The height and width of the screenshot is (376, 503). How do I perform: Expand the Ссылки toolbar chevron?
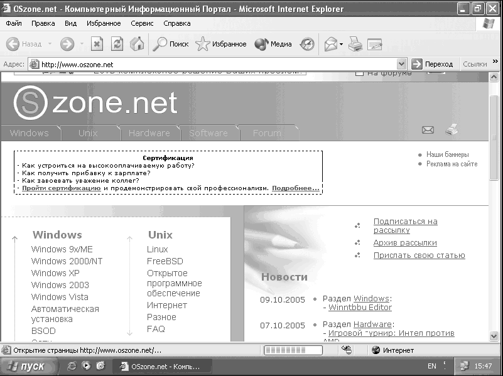tap(495, 62)
